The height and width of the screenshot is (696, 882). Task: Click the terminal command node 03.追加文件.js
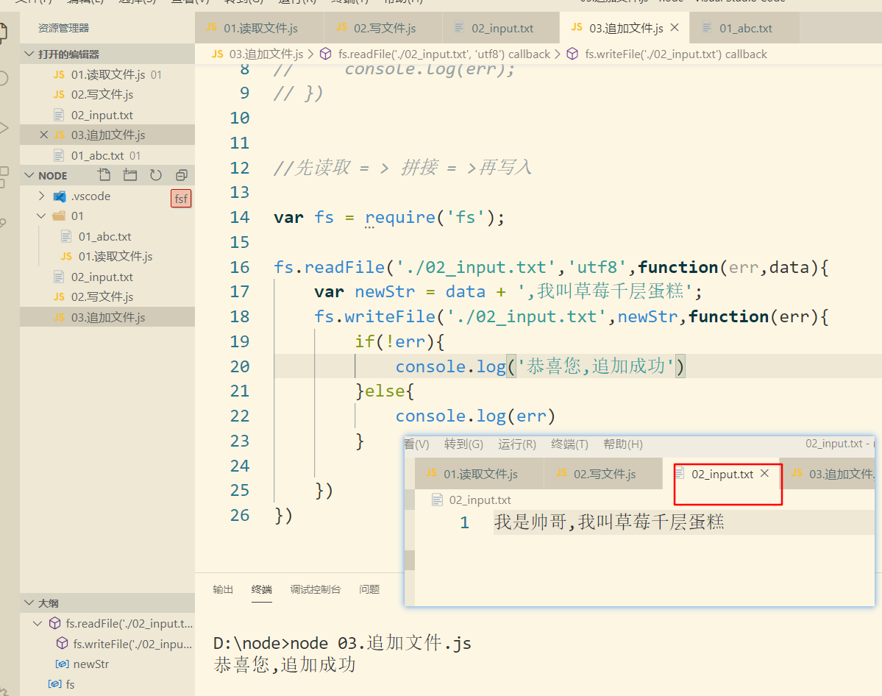click(x=381, y=642)
